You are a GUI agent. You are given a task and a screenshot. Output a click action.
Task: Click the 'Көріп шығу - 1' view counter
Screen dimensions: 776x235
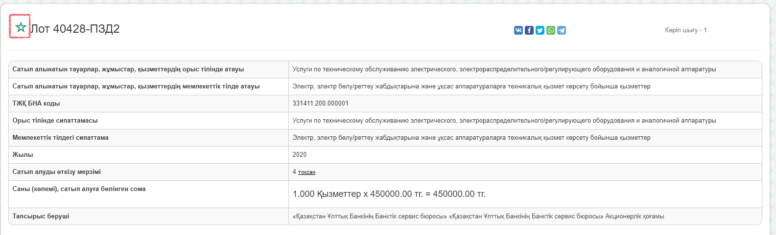[685, 30]
